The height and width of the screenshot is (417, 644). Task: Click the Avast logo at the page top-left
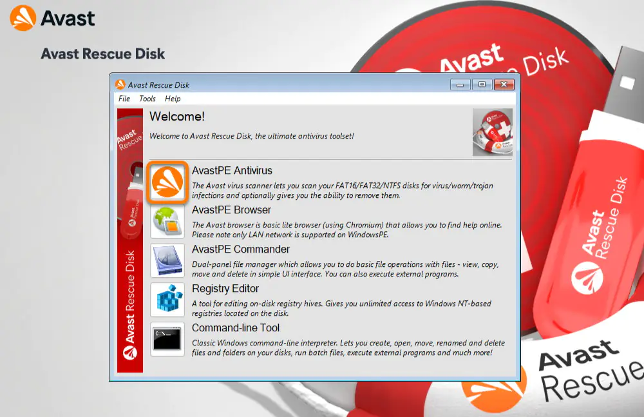[53, 18]
